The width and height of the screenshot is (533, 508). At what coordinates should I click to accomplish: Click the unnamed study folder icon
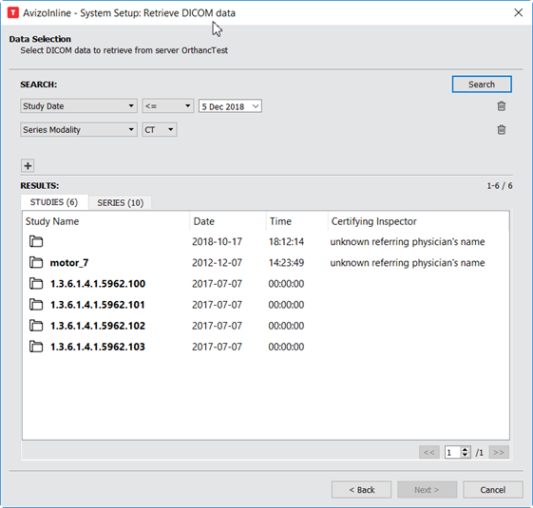36,241
